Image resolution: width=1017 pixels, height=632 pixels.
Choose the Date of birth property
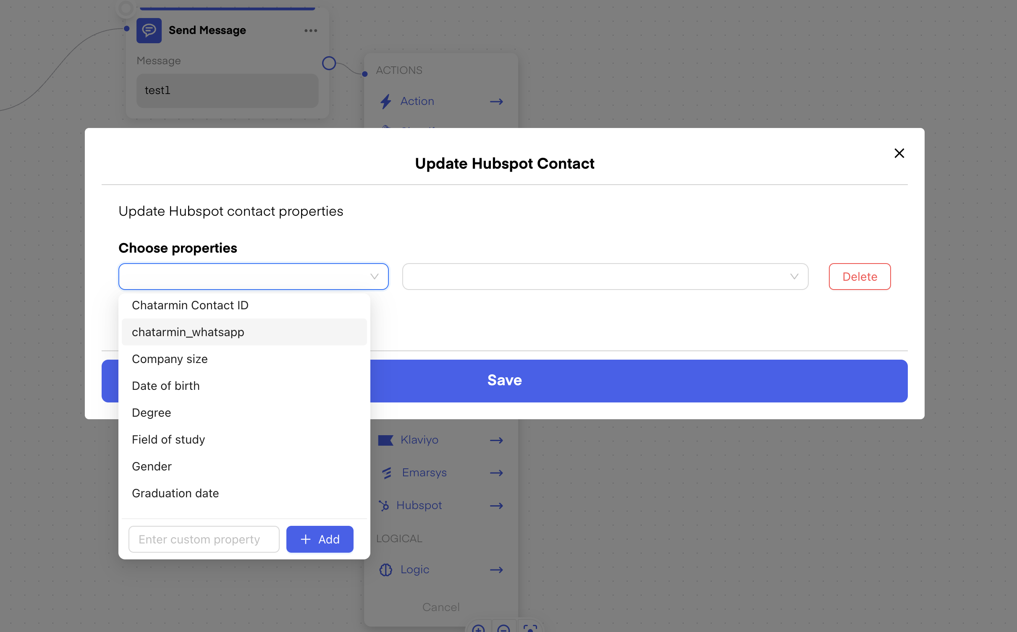(165, 386)
